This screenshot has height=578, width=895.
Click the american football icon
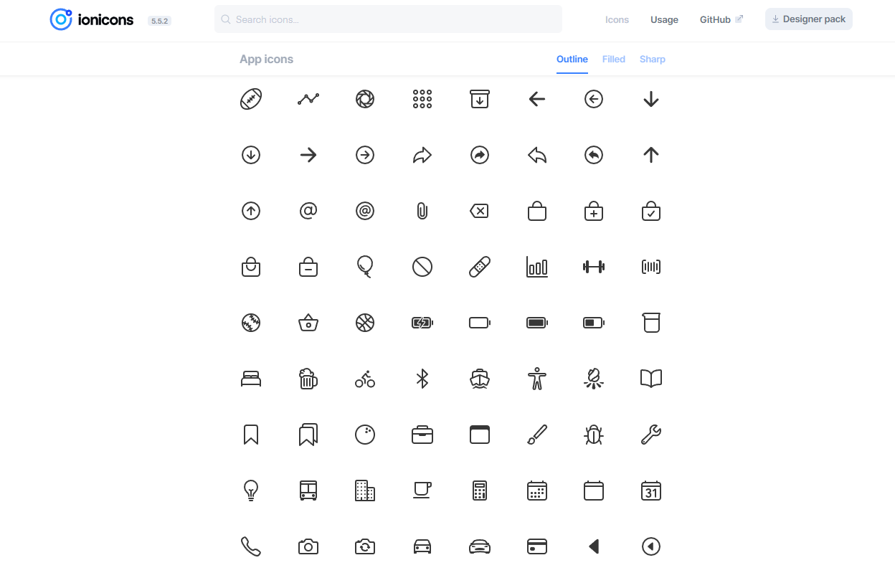251,99
